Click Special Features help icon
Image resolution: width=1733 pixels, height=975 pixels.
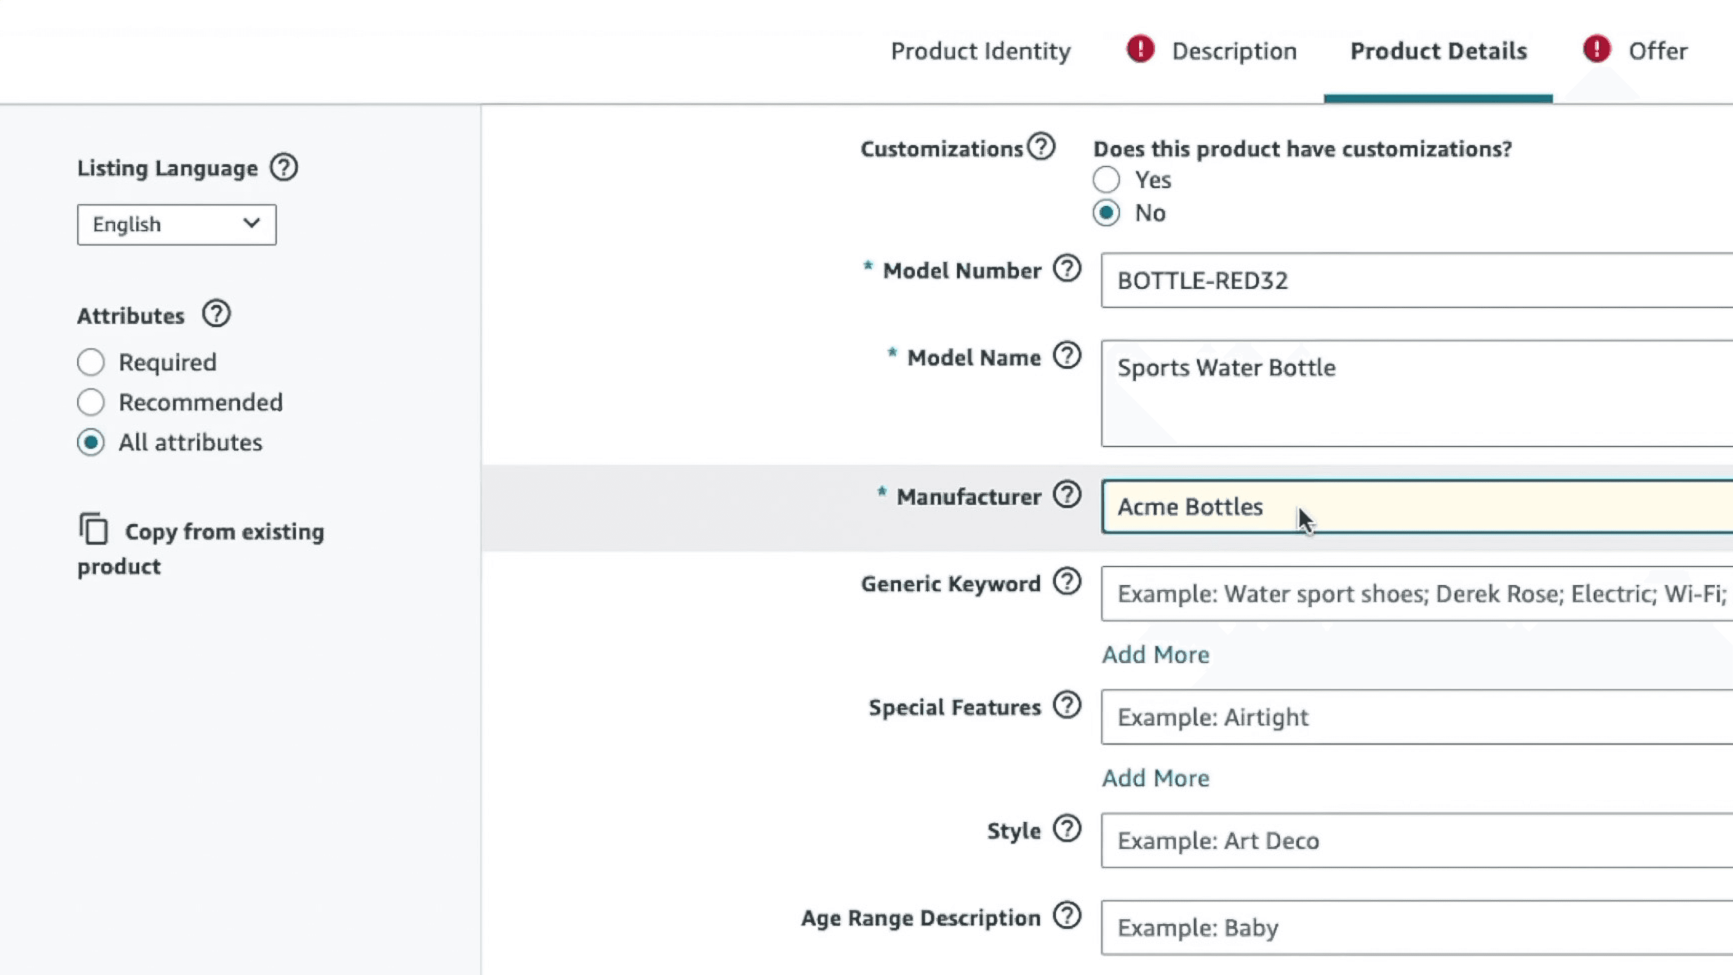point(1066,706)
